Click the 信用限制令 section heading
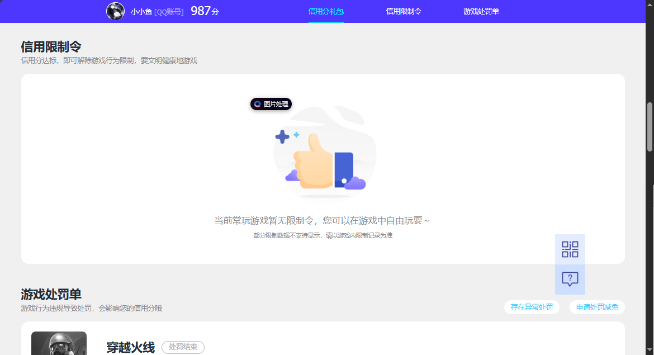The image size is (654, 355). [51, 47]
